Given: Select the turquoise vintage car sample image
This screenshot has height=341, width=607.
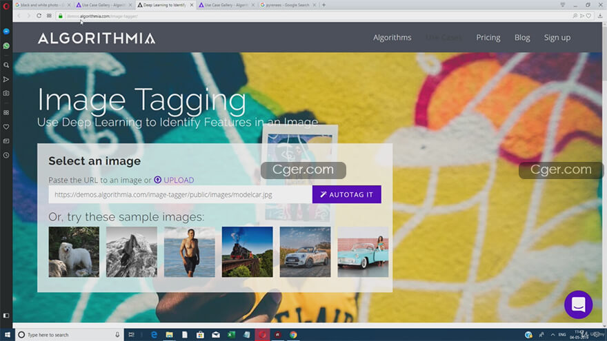Looking at the screenshot, I should [x=363, y=251].
